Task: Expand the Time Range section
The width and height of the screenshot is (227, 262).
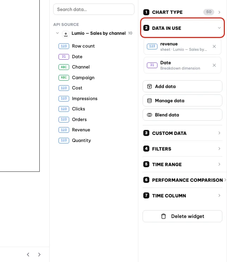Action: [x=182, y=164]
